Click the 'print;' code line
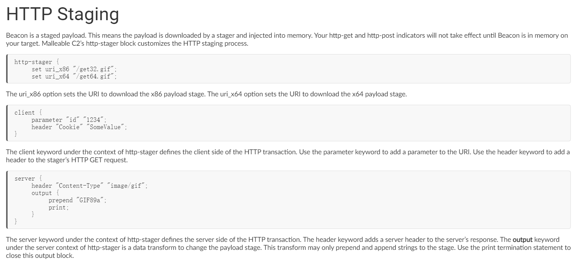 click(59, 208)
